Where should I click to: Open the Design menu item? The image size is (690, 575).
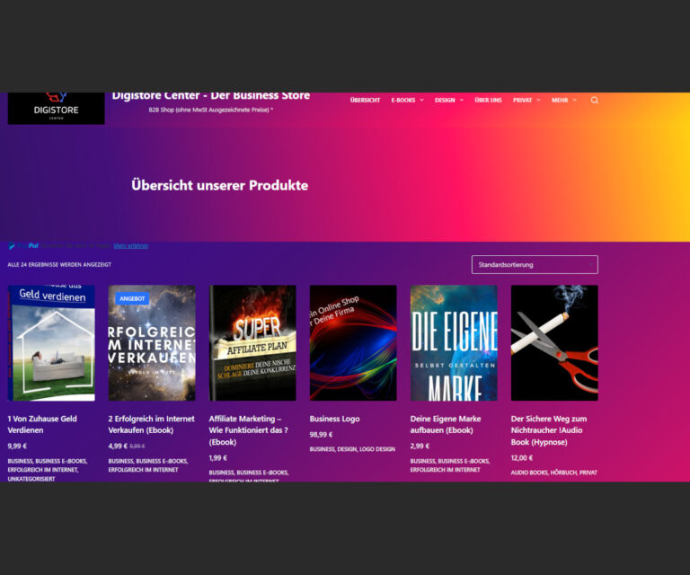[x=445, y=101]
